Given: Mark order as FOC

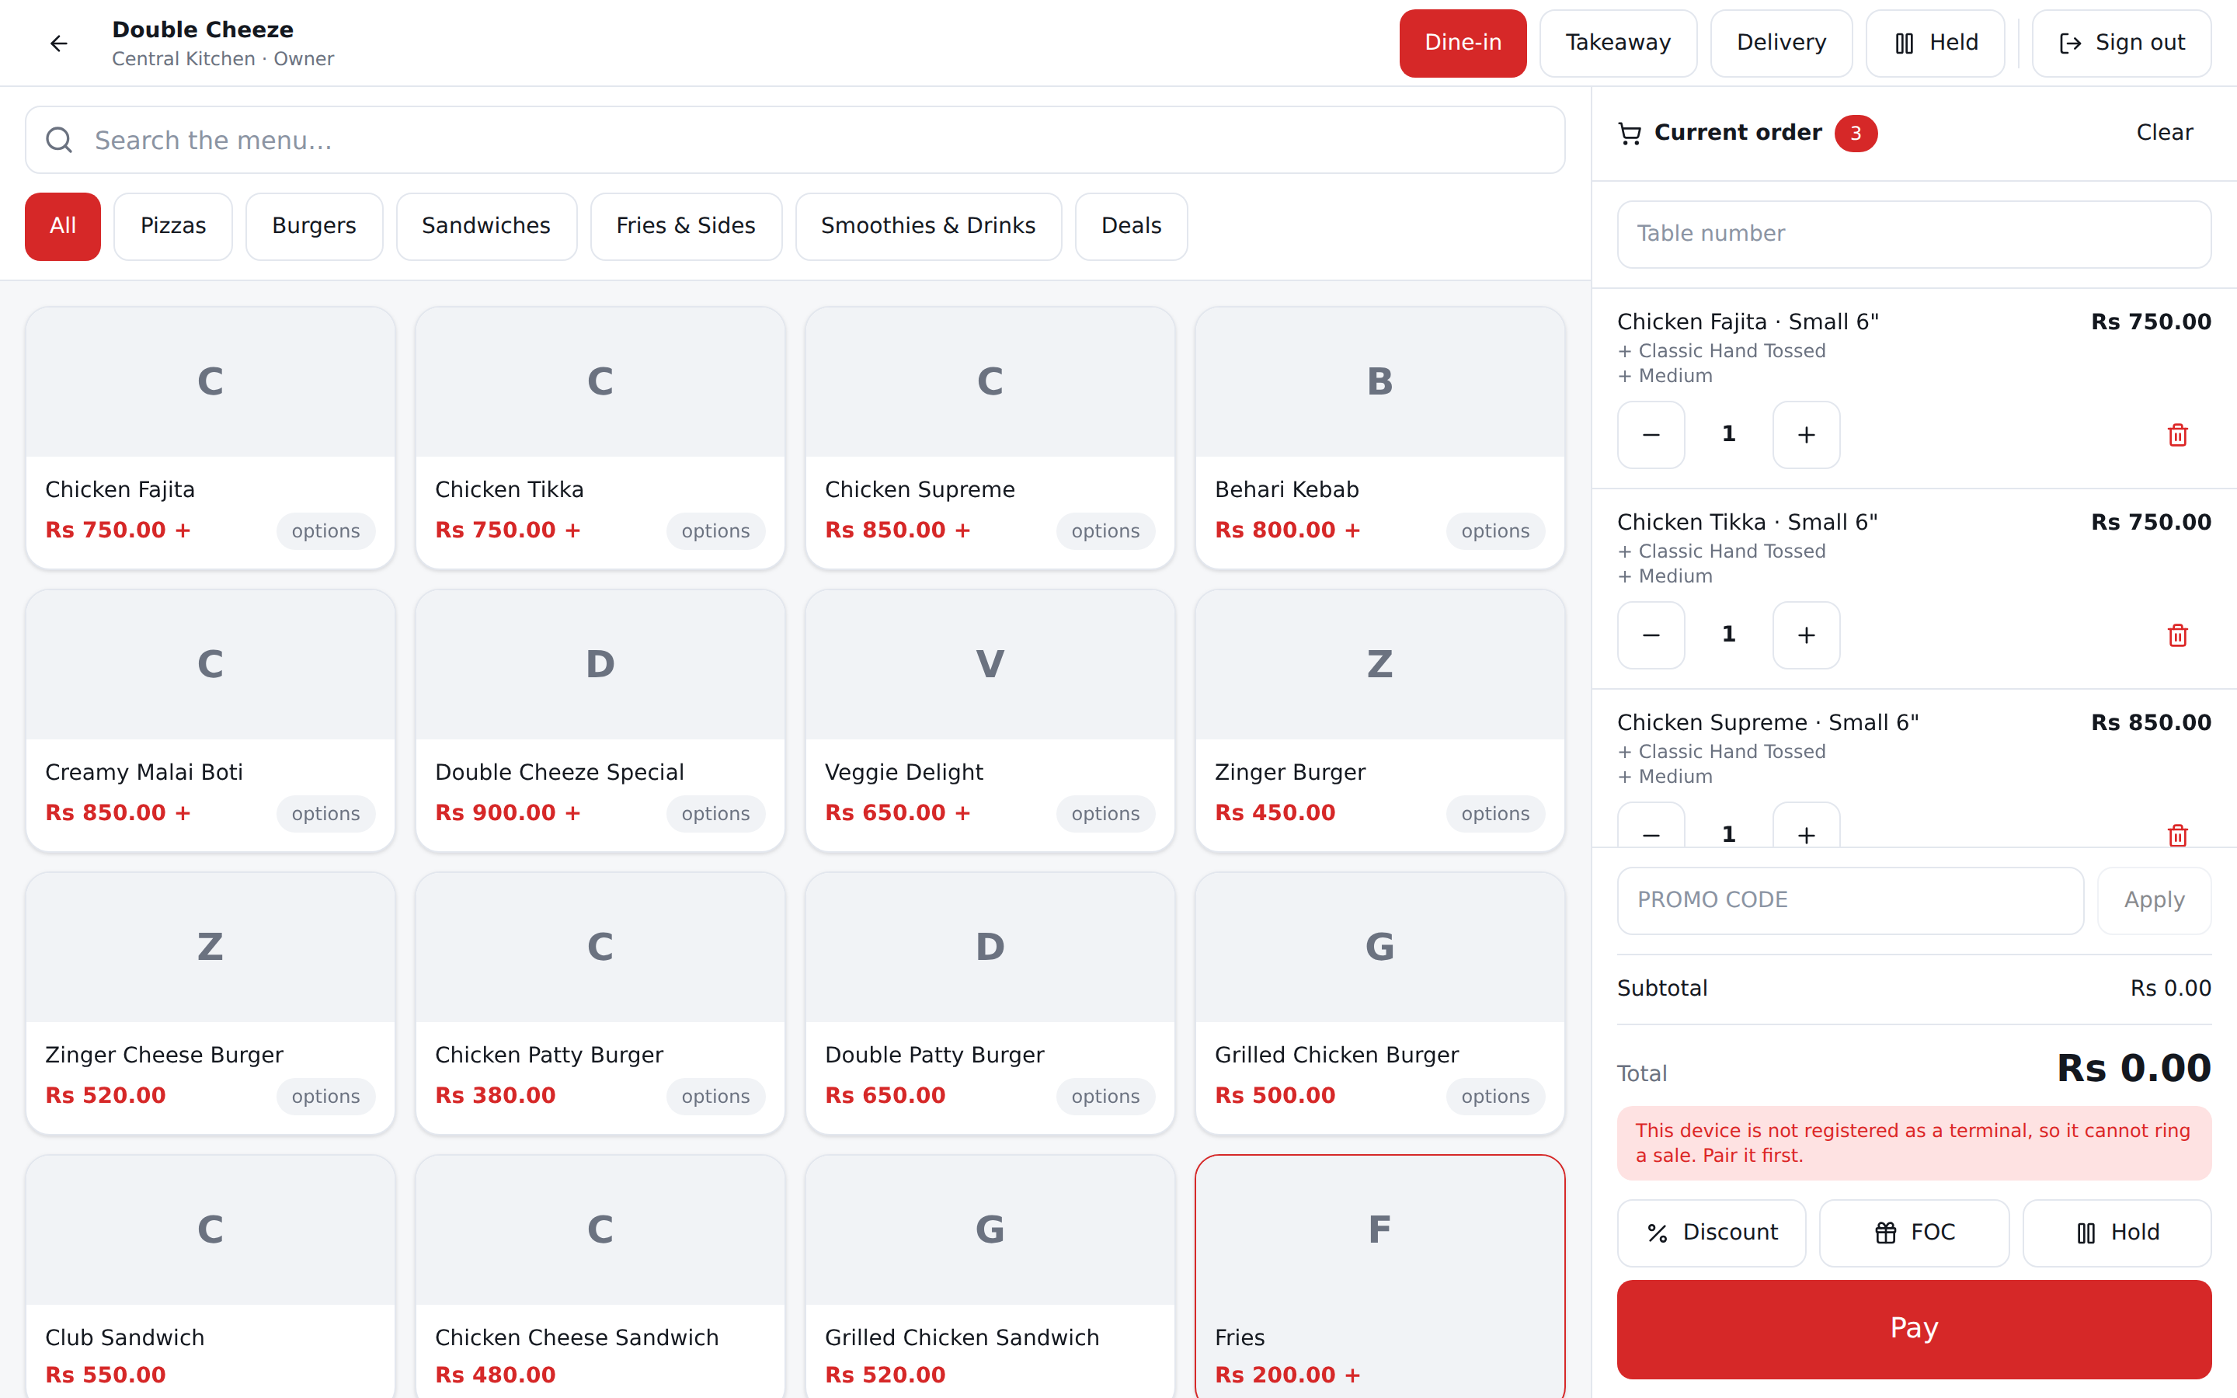Looking at the screenshot, I should pos(1913,1233).
